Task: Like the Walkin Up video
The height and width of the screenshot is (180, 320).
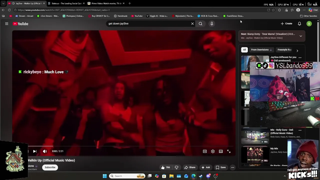Action: (165, 167)
